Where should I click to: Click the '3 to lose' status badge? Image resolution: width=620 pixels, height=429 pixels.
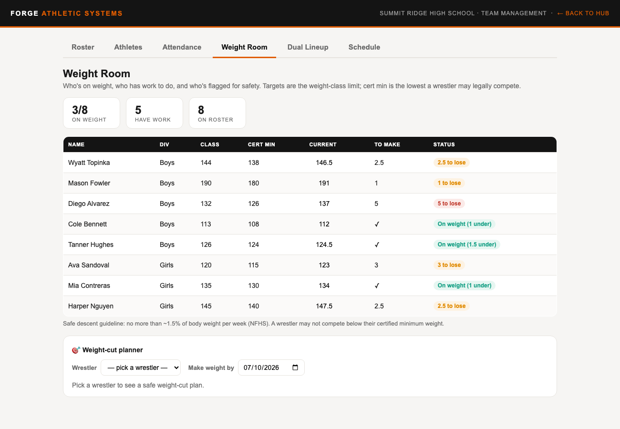pos(449,265)
